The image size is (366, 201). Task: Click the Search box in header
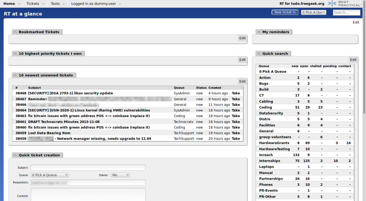click(346, 12)
